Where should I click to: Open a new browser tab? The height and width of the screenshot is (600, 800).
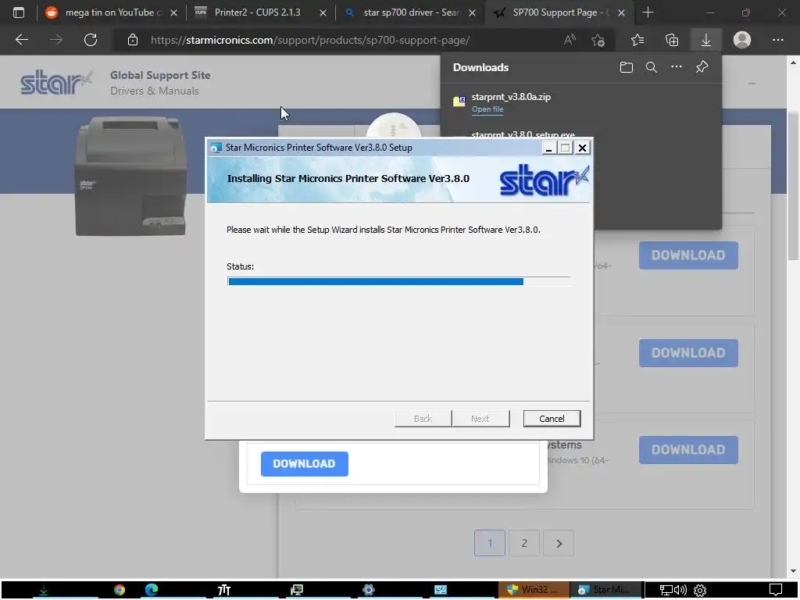coord(648,12)
